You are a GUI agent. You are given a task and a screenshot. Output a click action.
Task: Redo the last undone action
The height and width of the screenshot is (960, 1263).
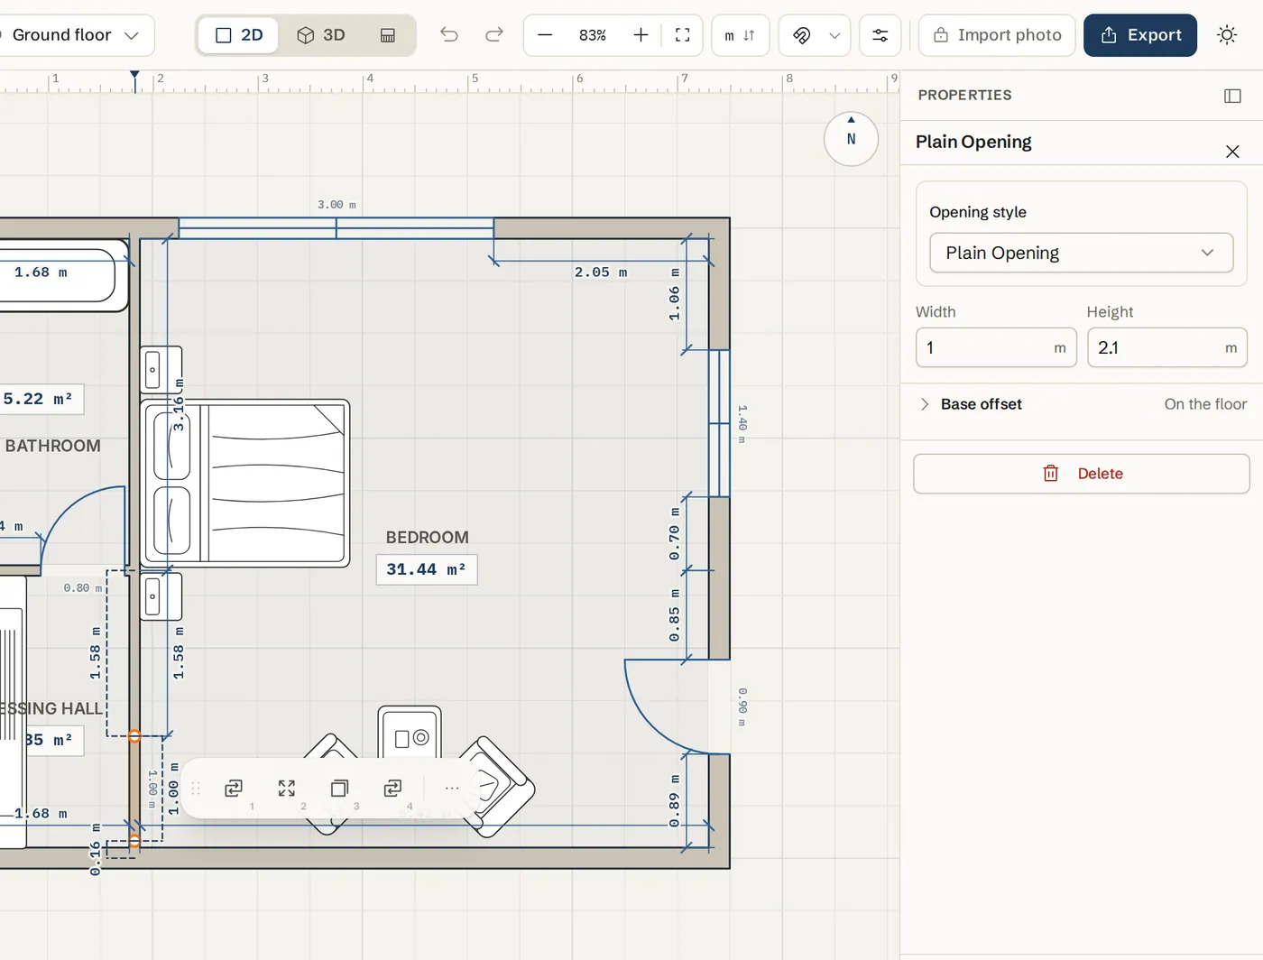pyautogui.click(x=493, y=35)
